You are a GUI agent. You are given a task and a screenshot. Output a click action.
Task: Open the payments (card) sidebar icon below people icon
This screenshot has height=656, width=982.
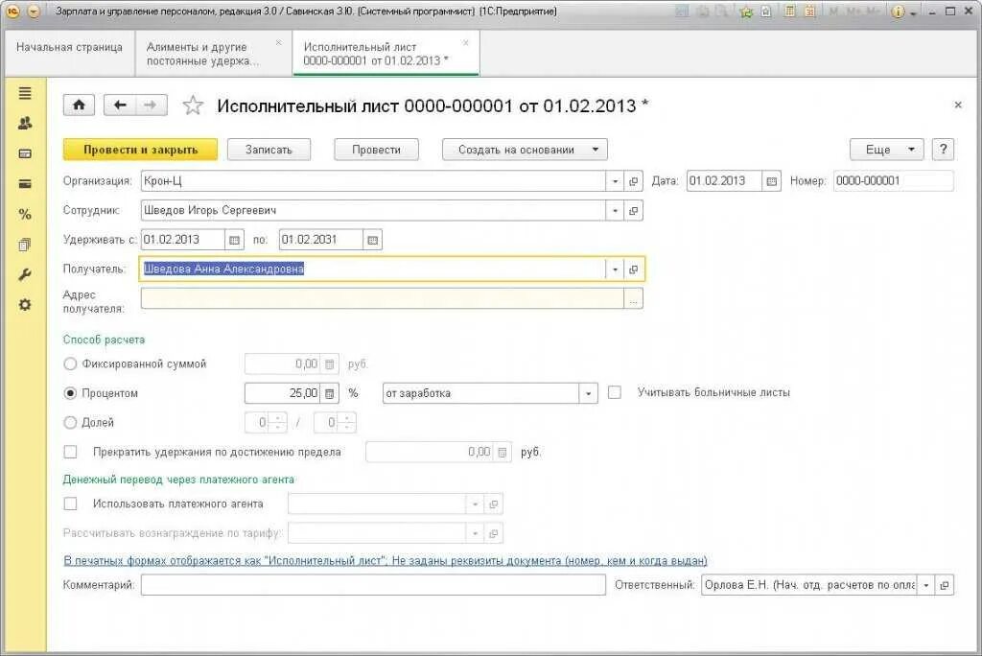pos(25,153)
